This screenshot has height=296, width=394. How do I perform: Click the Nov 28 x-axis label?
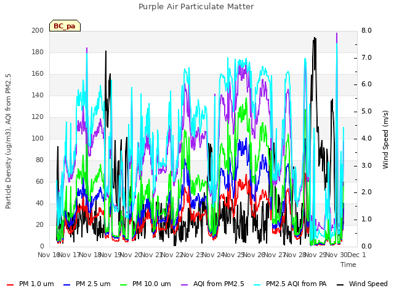click(295, 255)
